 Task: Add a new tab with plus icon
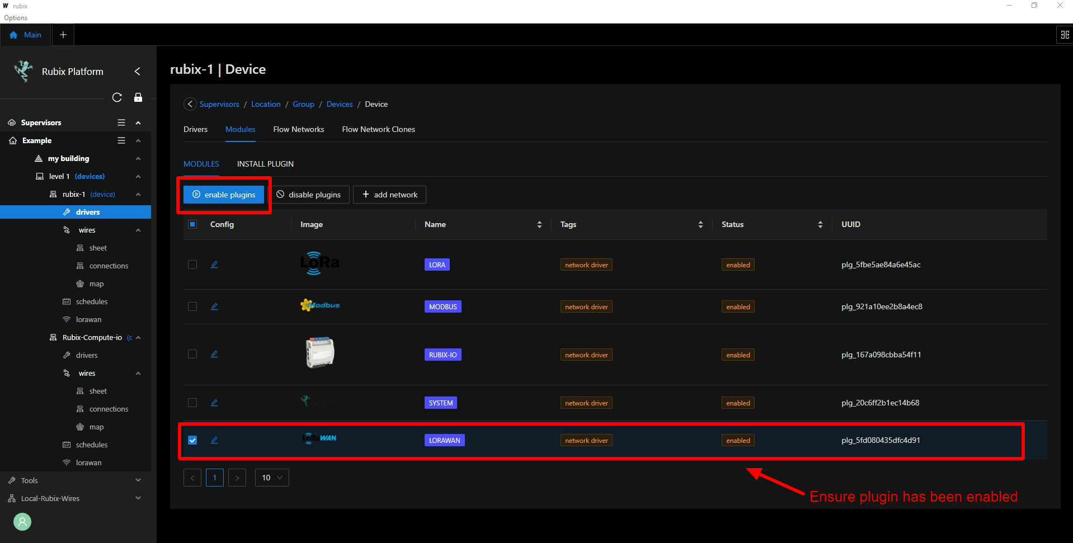click(x=63, y=35)
